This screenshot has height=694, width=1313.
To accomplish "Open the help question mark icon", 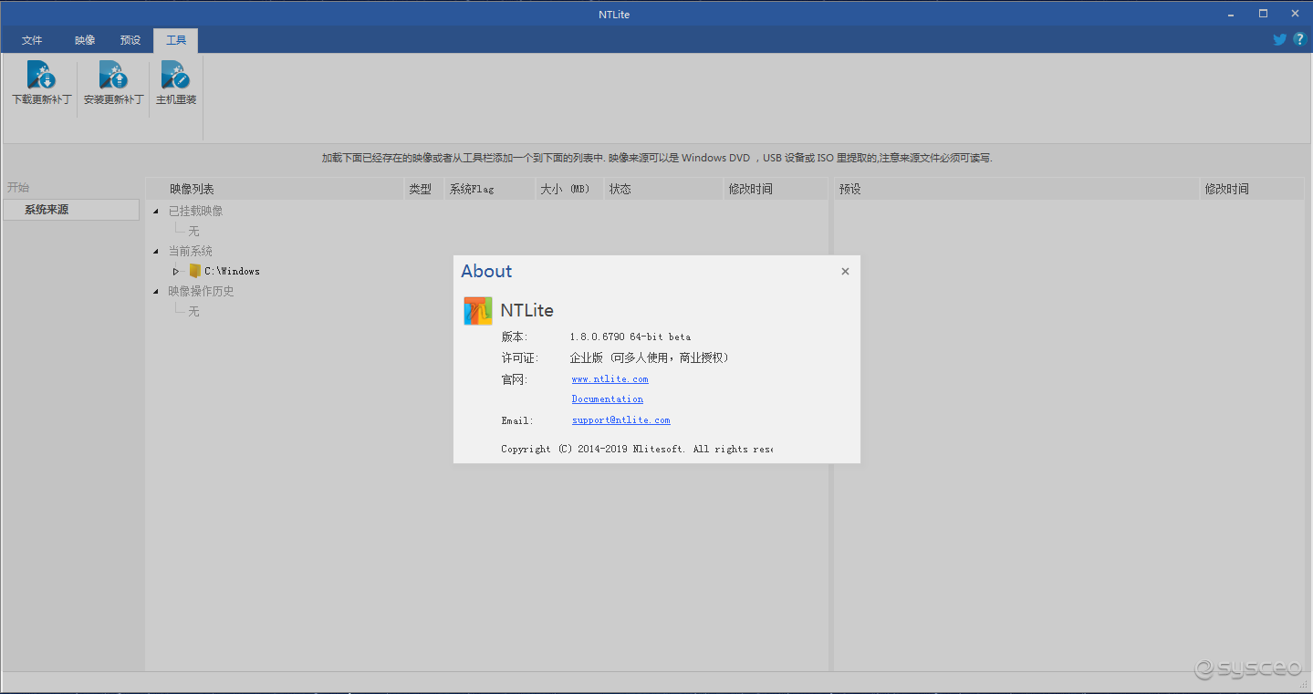I will click(1299, 40).
